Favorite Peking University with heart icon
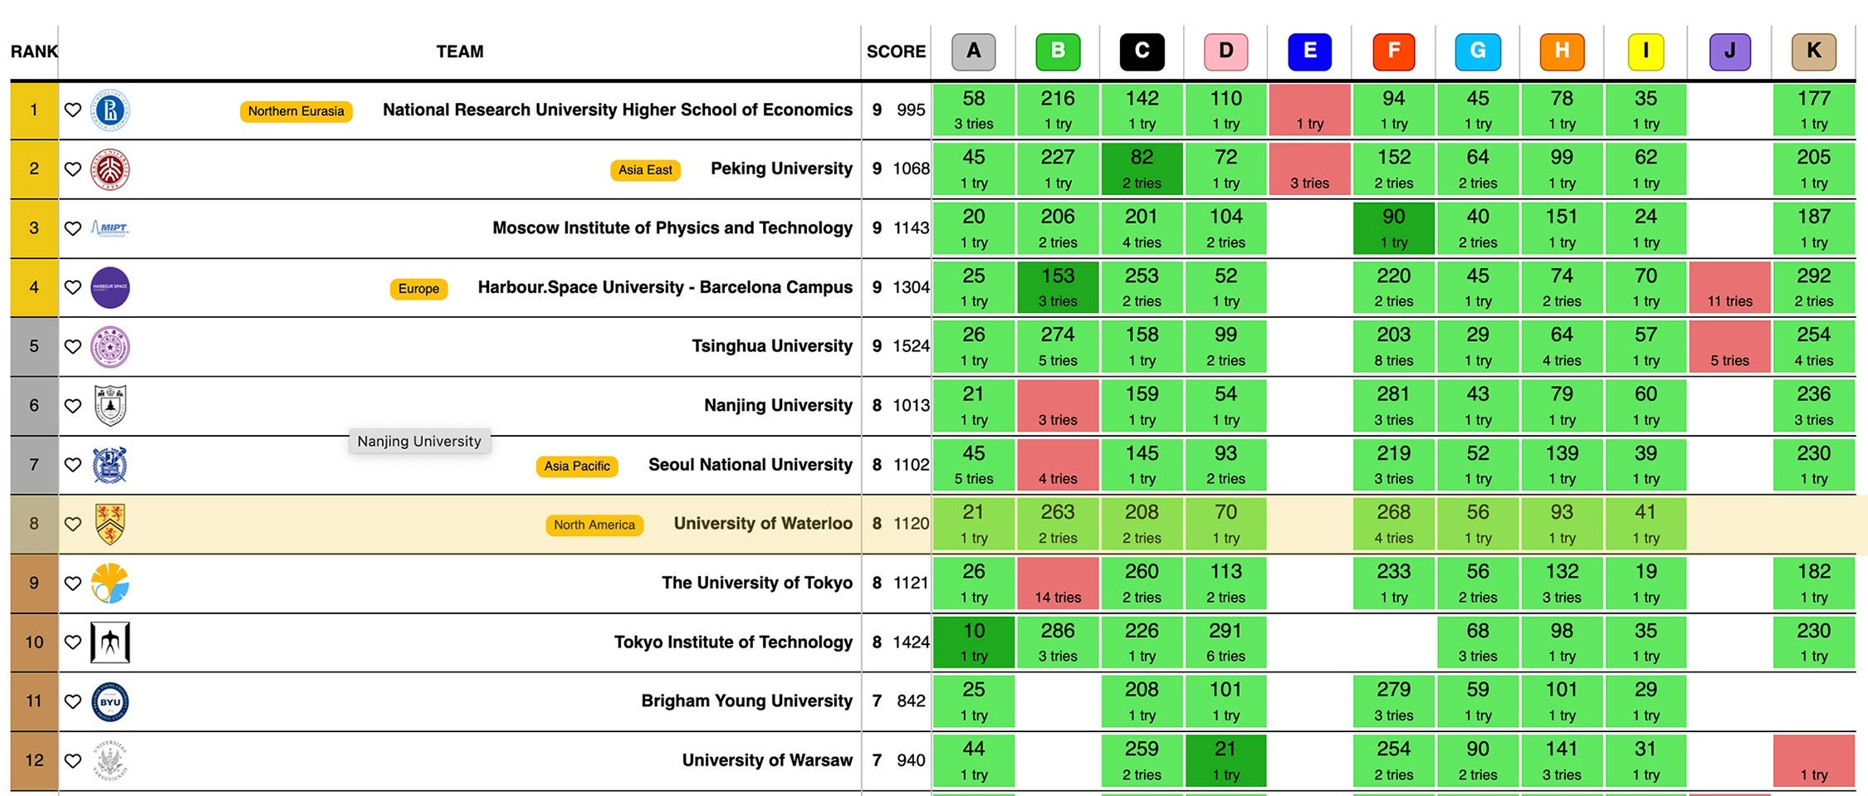The image size is (1868, 796). coord(73,168)
